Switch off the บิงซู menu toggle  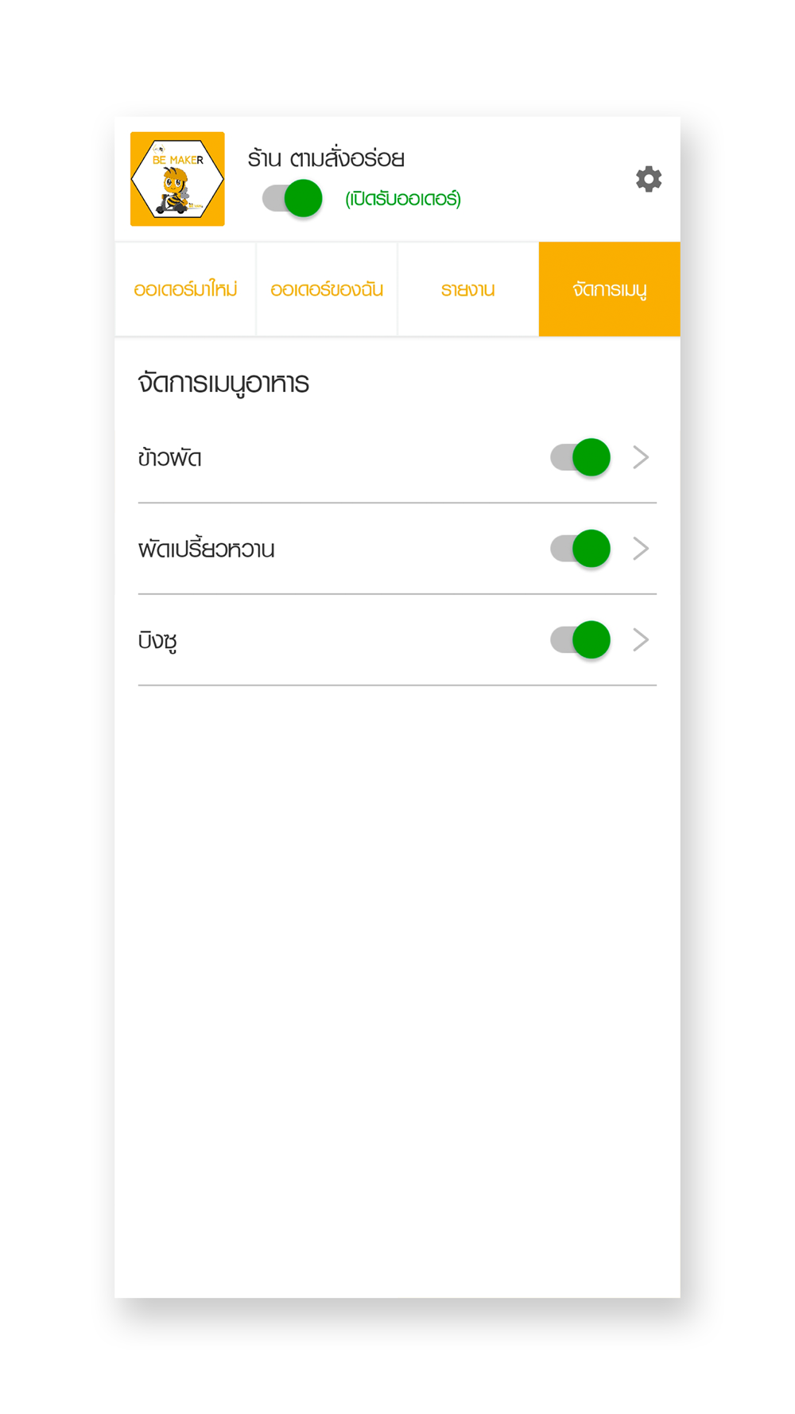[x=580, y=640]
